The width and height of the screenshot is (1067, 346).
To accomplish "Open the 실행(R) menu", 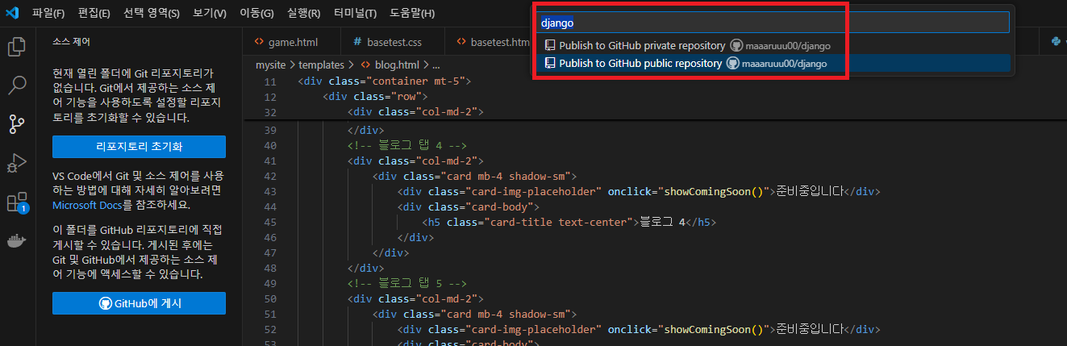I will point(303,13).
